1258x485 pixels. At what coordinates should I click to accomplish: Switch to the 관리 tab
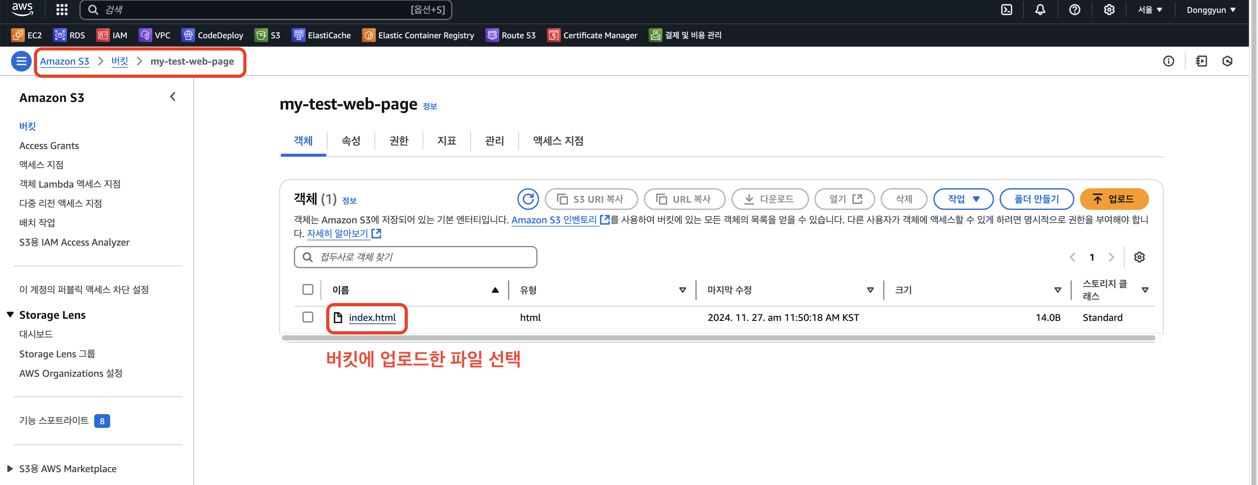494,141
